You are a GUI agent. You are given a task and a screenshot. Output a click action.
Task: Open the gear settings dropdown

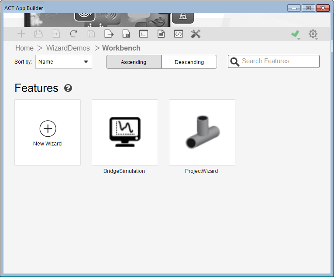pyautogui.click(x=313, y=34)
